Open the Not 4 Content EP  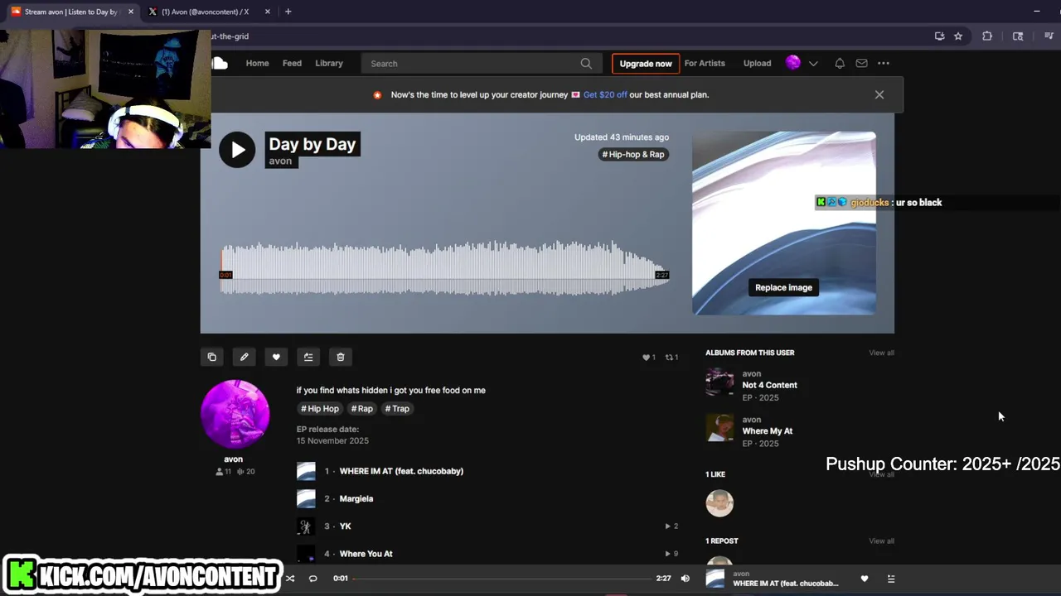pyautogui.click(x=769, y=385)
